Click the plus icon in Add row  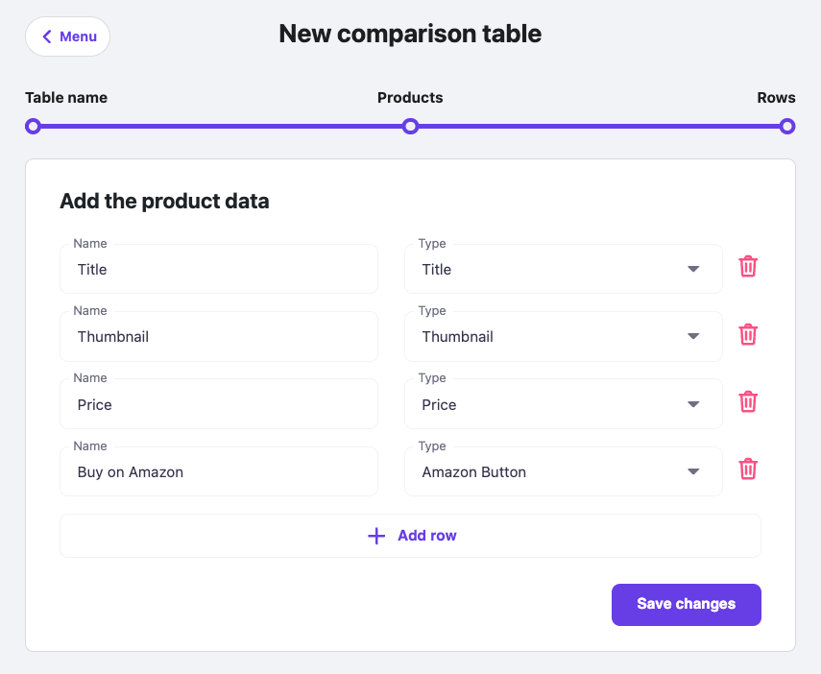375,535
